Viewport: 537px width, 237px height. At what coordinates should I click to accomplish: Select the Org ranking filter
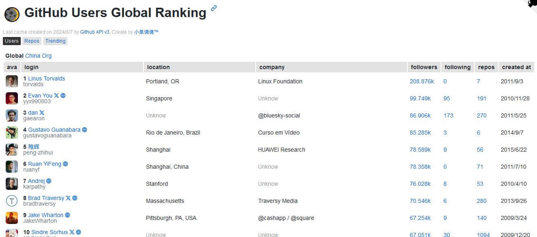[47, 56]
